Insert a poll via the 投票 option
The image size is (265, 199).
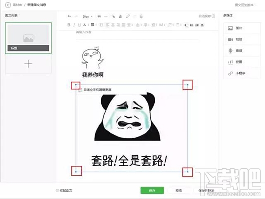tap(242, 62)
